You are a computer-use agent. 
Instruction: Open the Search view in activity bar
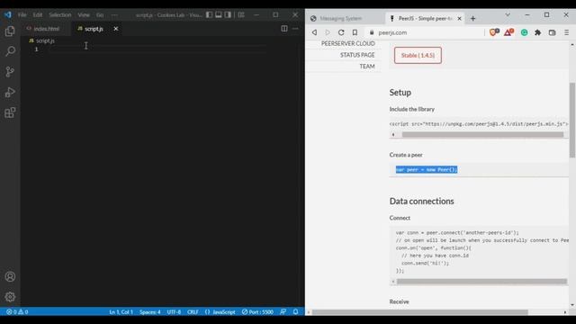pos(10,51)
